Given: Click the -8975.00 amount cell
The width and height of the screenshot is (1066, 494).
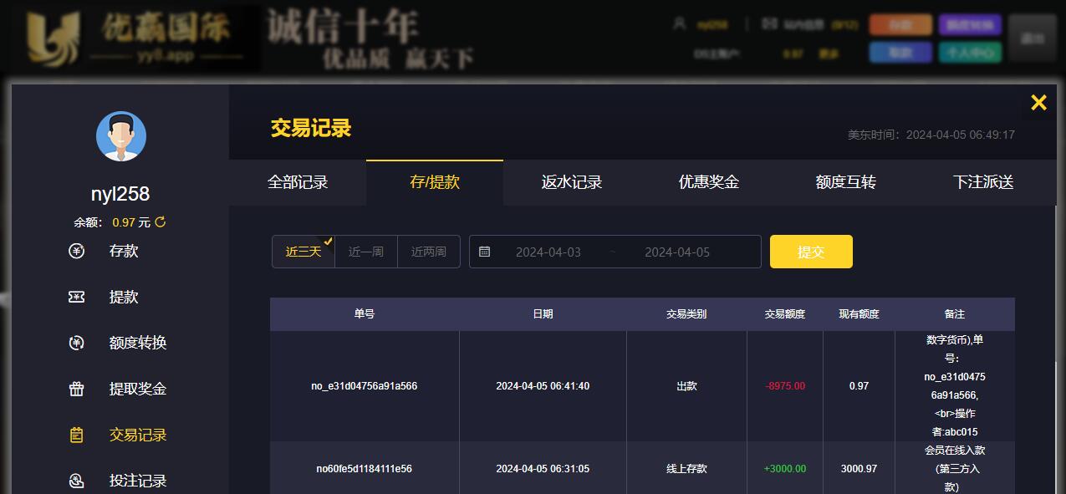Looking at the screenshot, I should (x=785, y=386).
